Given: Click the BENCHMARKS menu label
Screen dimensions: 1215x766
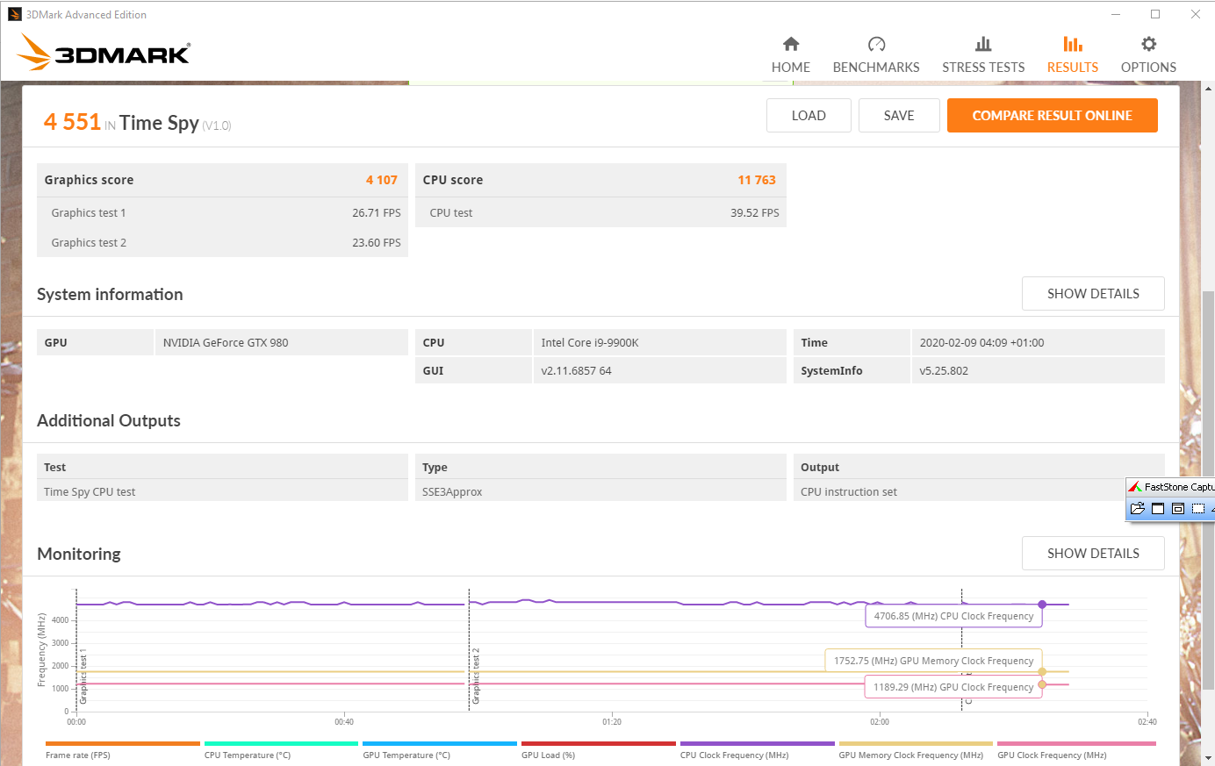Looking at the screenshot, I should 876,68.
